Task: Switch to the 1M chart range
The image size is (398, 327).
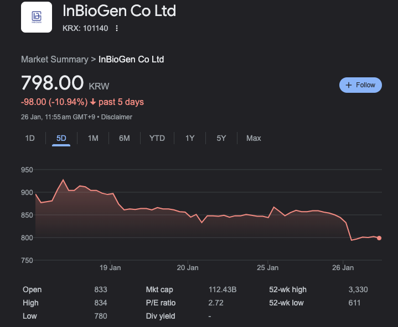Action: (x=93, y=138)
